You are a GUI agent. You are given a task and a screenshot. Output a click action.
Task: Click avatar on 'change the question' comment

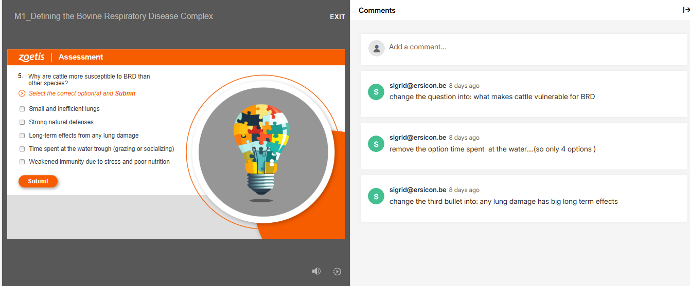(376, 92)
